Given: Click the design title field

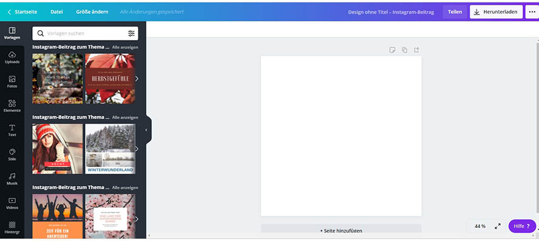Looking at the screenshot, I should point(391,12).
